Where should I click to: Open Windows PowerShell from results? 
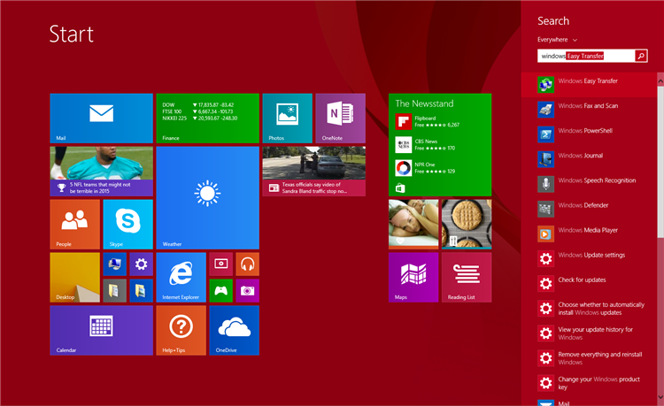pyautogui.click(x=589, y=134)
